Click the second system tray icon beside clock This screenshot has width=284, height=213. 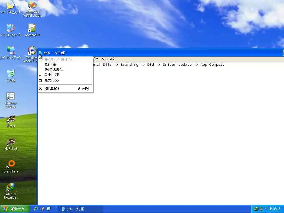pyautogui.click(x=261, y=209)
